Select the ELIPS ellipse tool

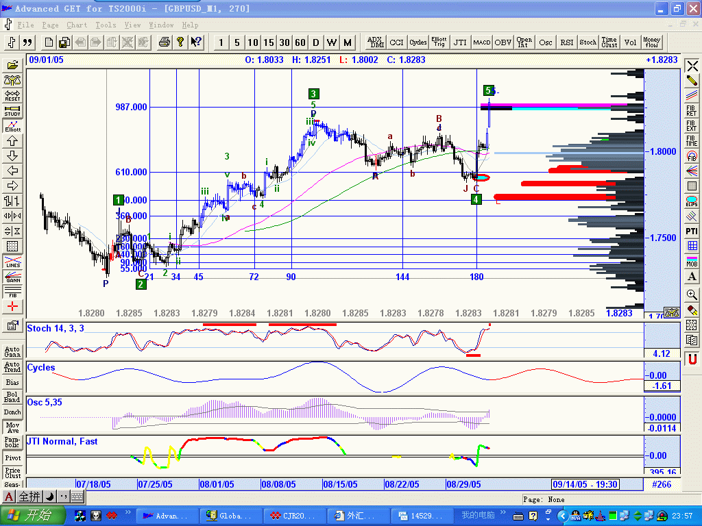pyautogui.click(x=692, y=201)
